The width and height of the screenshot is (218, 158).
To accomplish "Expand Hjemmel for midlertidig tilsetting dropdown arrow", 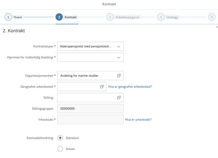I will tap(119, 58).
